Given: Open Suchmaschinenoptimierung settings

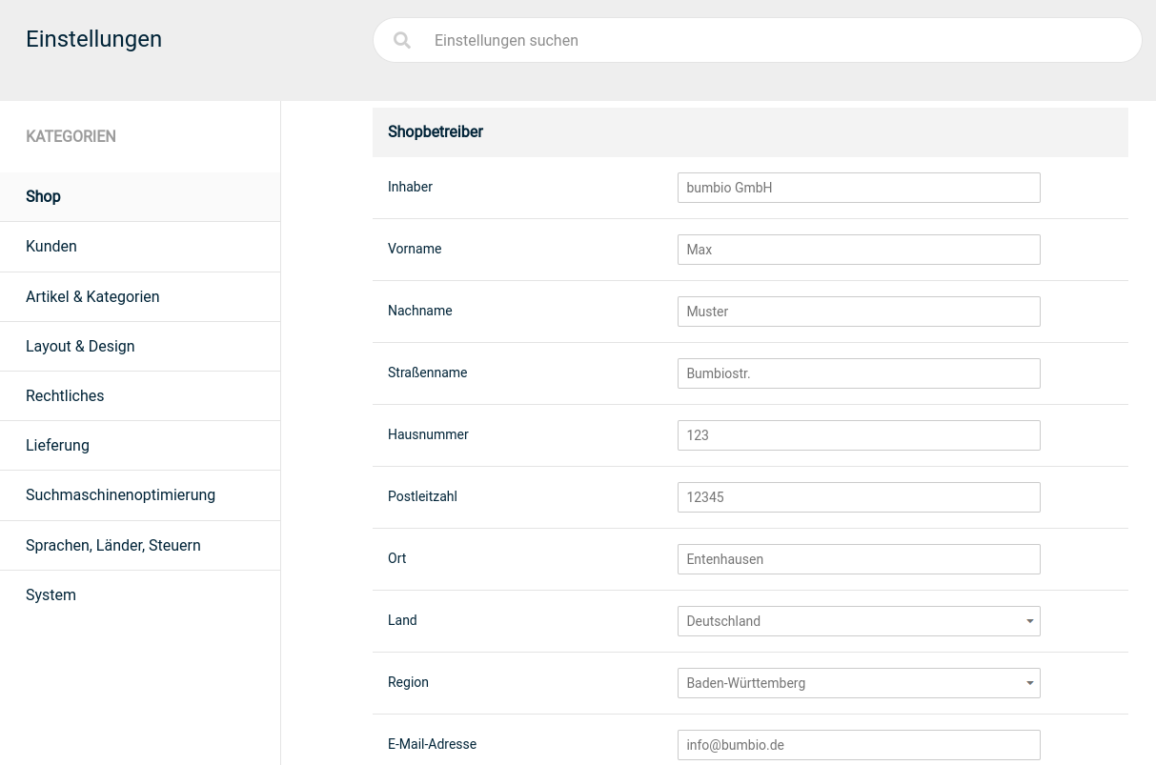Looking at the screenshot, I should tap(120, 494).
